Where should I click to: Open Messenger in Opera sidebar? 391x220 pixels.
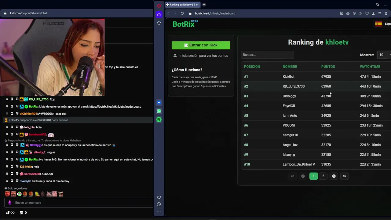(159, 103)
